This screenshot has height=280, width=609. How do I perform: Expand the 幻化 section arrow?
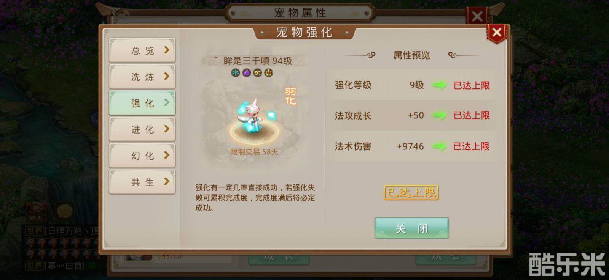(x=166, y=155)
